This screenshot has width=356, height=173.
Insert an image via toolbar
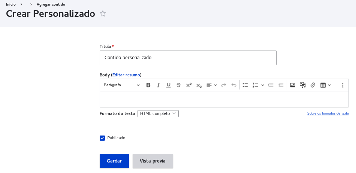click(293, 85)
